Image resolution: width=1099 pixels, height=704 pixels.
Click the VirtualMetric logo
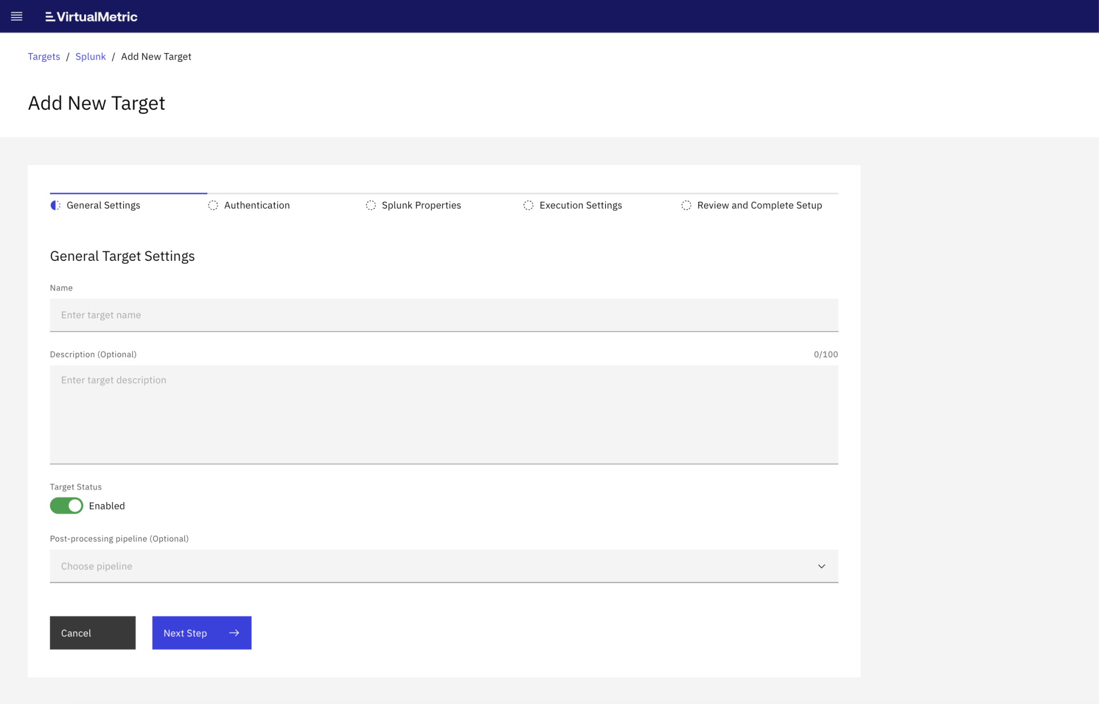click(92, 17)
